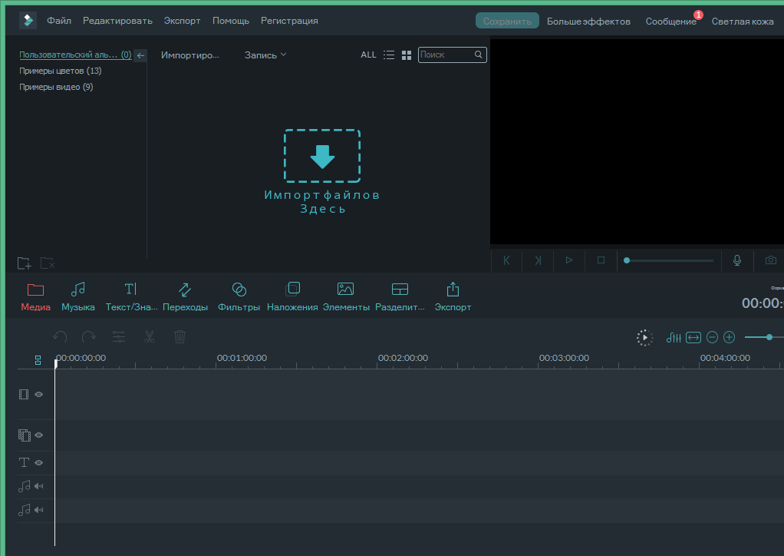Image resolution: width=784 pixels, height=556 pixels.
Task: Click the Render Preview icon above timeline
Action: tap(644, 336)
